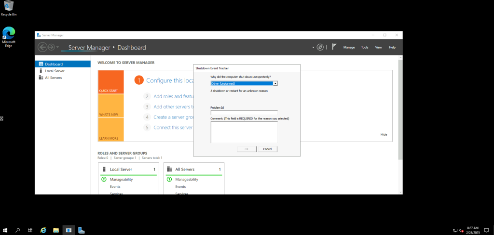Open File Explorer from taskbar
Image resolution: width=494 pixels, height=235 pixels.
[56, 230]
